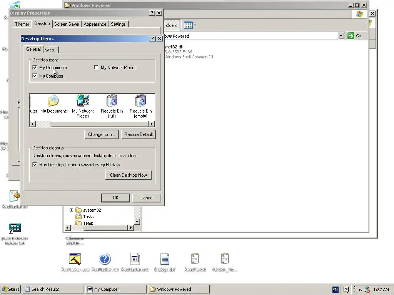Switch to the Screen Saver tab
The height and width of the screenshot is (295, 394).
[67, 24]
